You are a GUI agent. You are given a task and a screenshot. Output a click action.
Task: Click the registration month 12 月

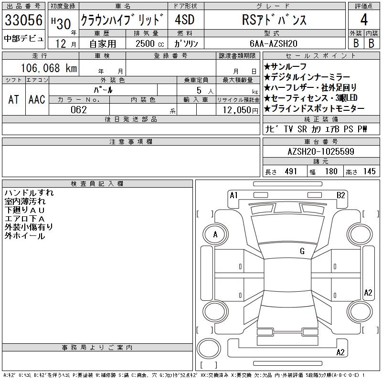(x=65, y=44)
